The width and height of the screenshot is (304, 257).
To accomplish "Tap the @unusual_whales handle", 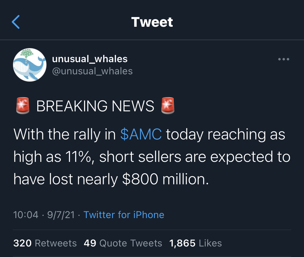I will click(x=92, y=71).
